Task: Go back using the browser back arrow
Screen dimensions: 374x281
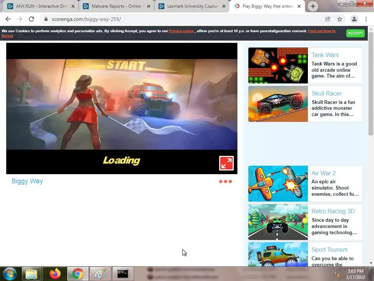Action: tap(8, 19)
